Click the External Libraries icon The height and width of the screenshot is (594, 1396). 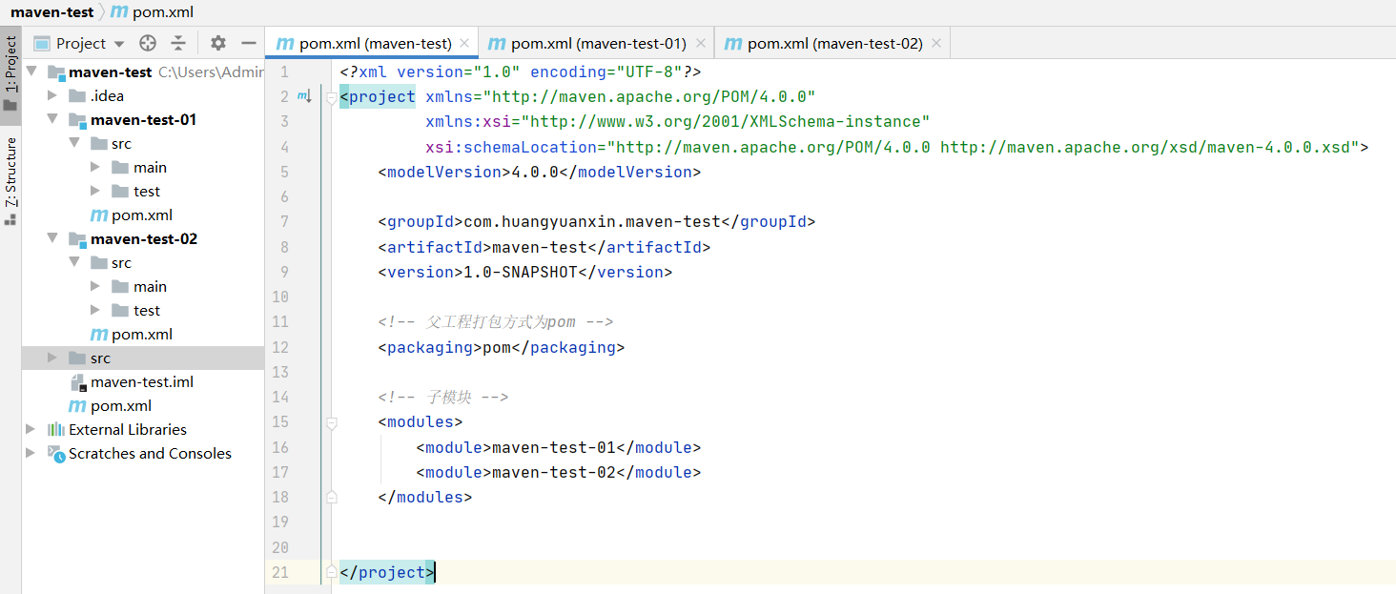(x=55, y=429)
